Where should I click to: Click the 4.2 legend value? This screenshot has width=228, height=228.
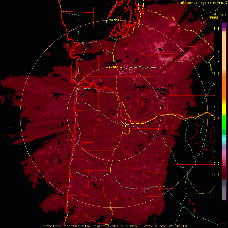point(217,107)
